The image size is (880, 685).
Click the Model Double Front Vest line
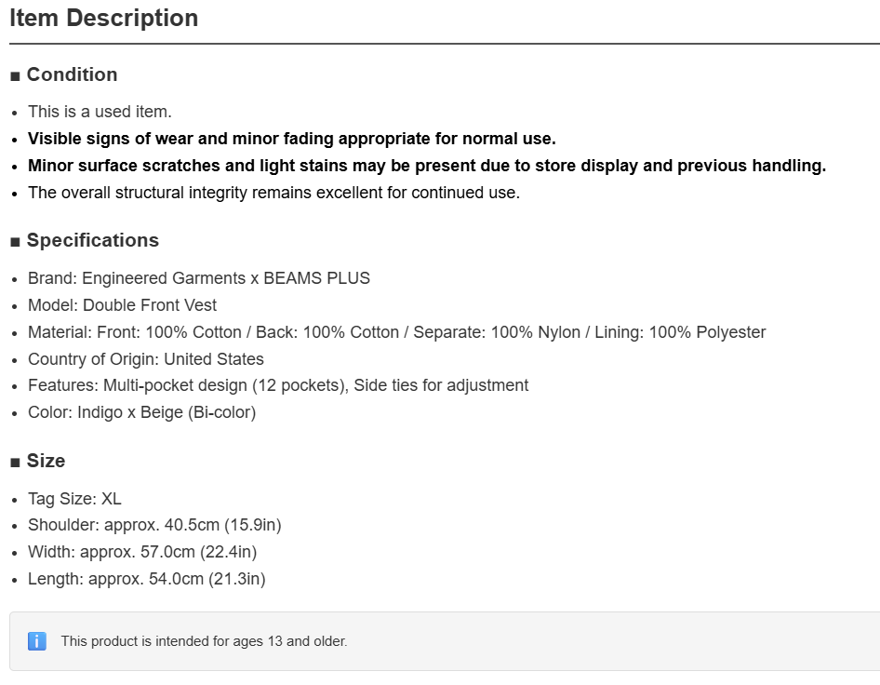pos(123,305)
